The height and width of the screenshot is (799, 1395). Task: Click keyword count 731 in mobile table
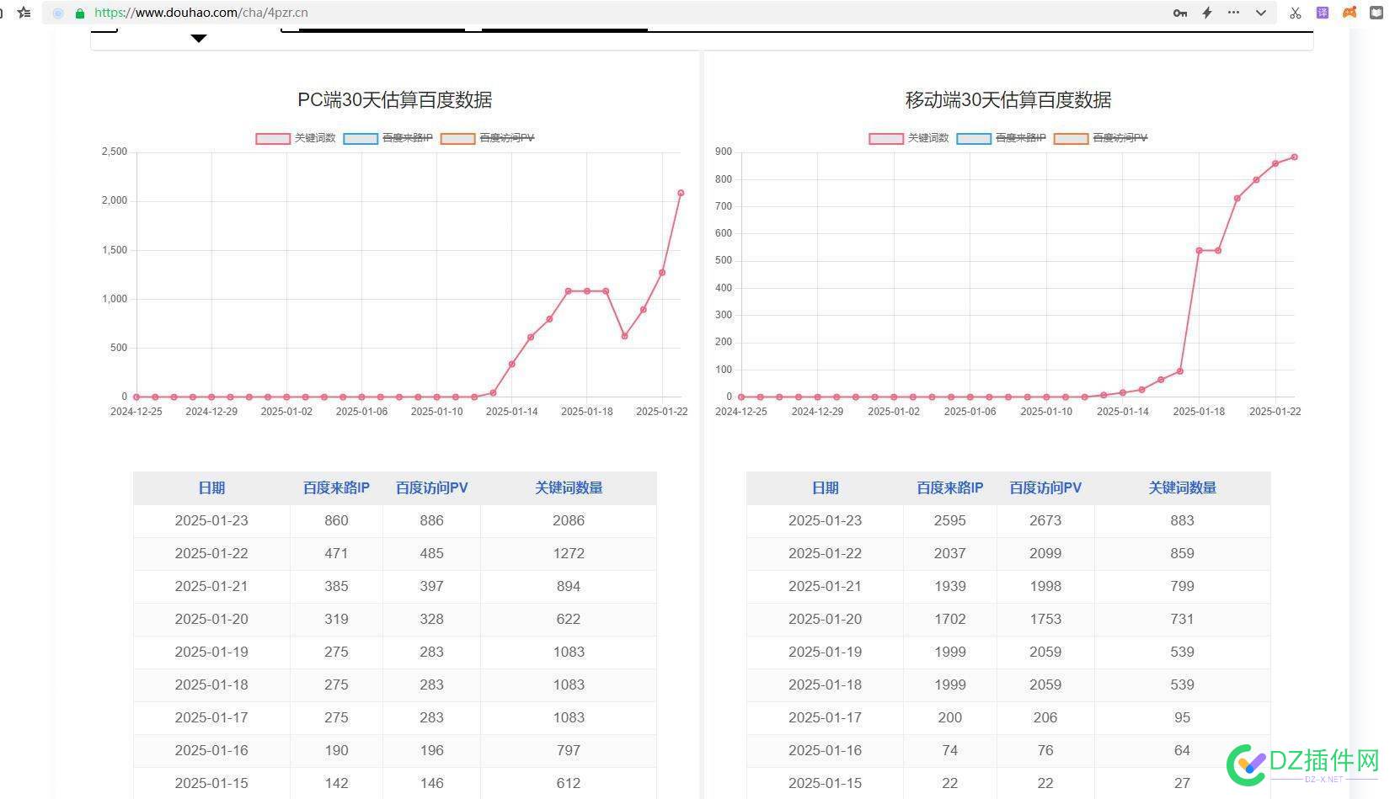pyautogui.click(x=1183, y=619)
